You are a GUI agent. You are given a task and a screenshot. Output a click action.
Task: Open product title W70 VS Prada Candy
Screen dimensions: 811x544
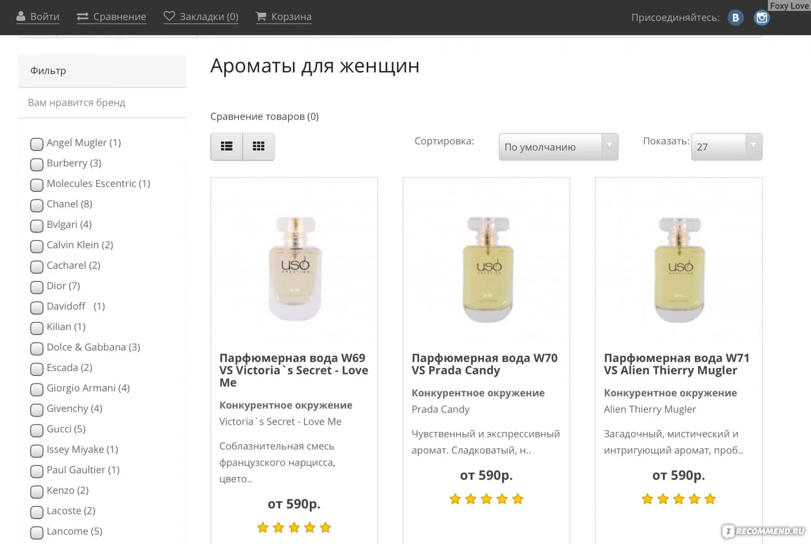pyautogui.click(x=484, y=364)
